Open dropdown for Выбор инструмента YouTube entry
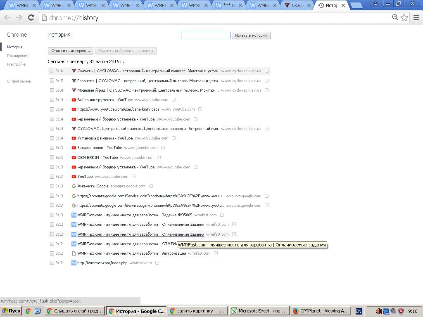 coord(174,100)
